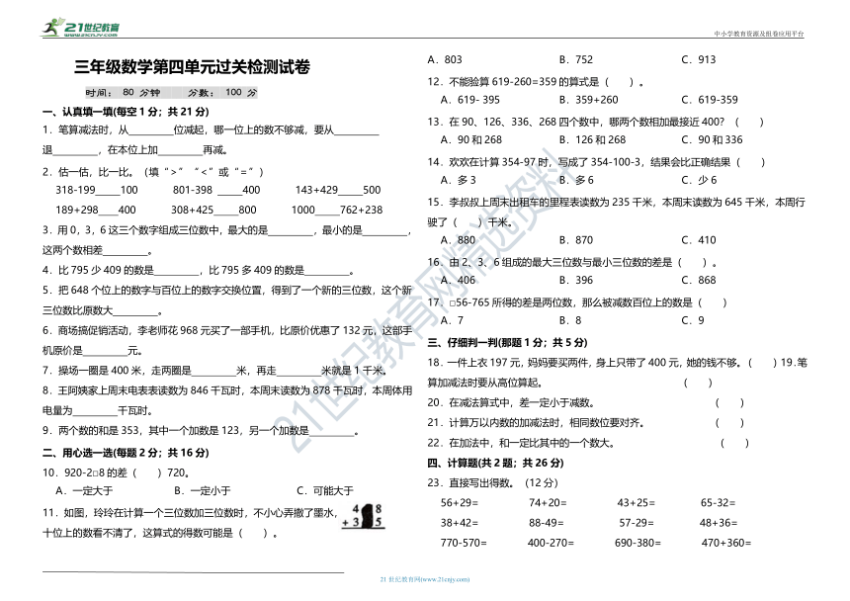Click the ink-blotted addition figure in question 11
Viewport: 850px width, 601px height.
[363, 516]
